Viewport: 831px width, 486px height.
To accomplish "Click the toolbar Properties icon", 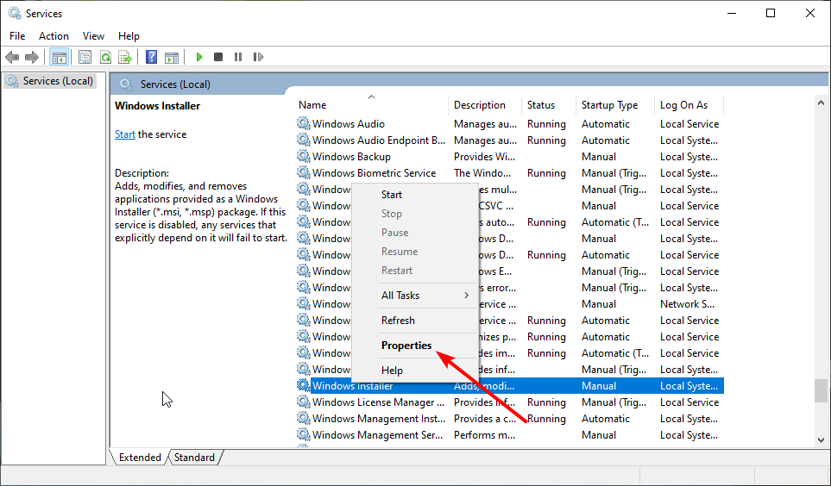I will [x=85, y=58].
